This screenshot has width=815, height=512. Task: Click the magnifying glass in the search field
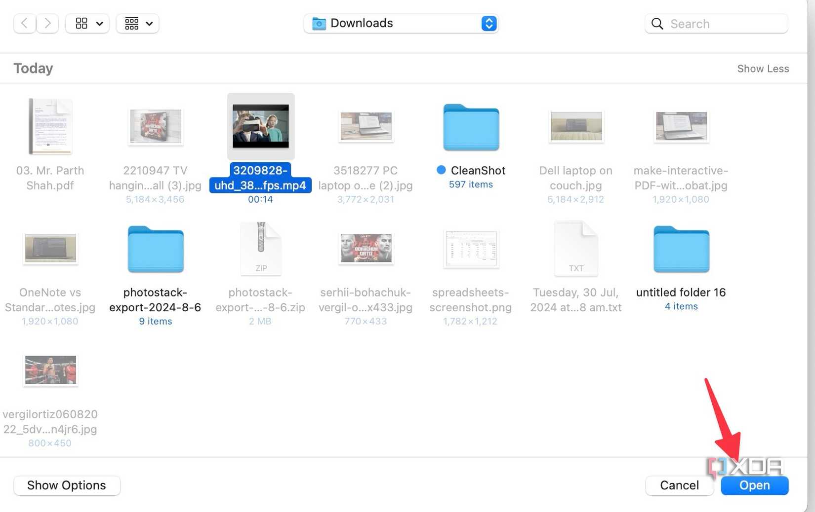click(x=657, y=23)
